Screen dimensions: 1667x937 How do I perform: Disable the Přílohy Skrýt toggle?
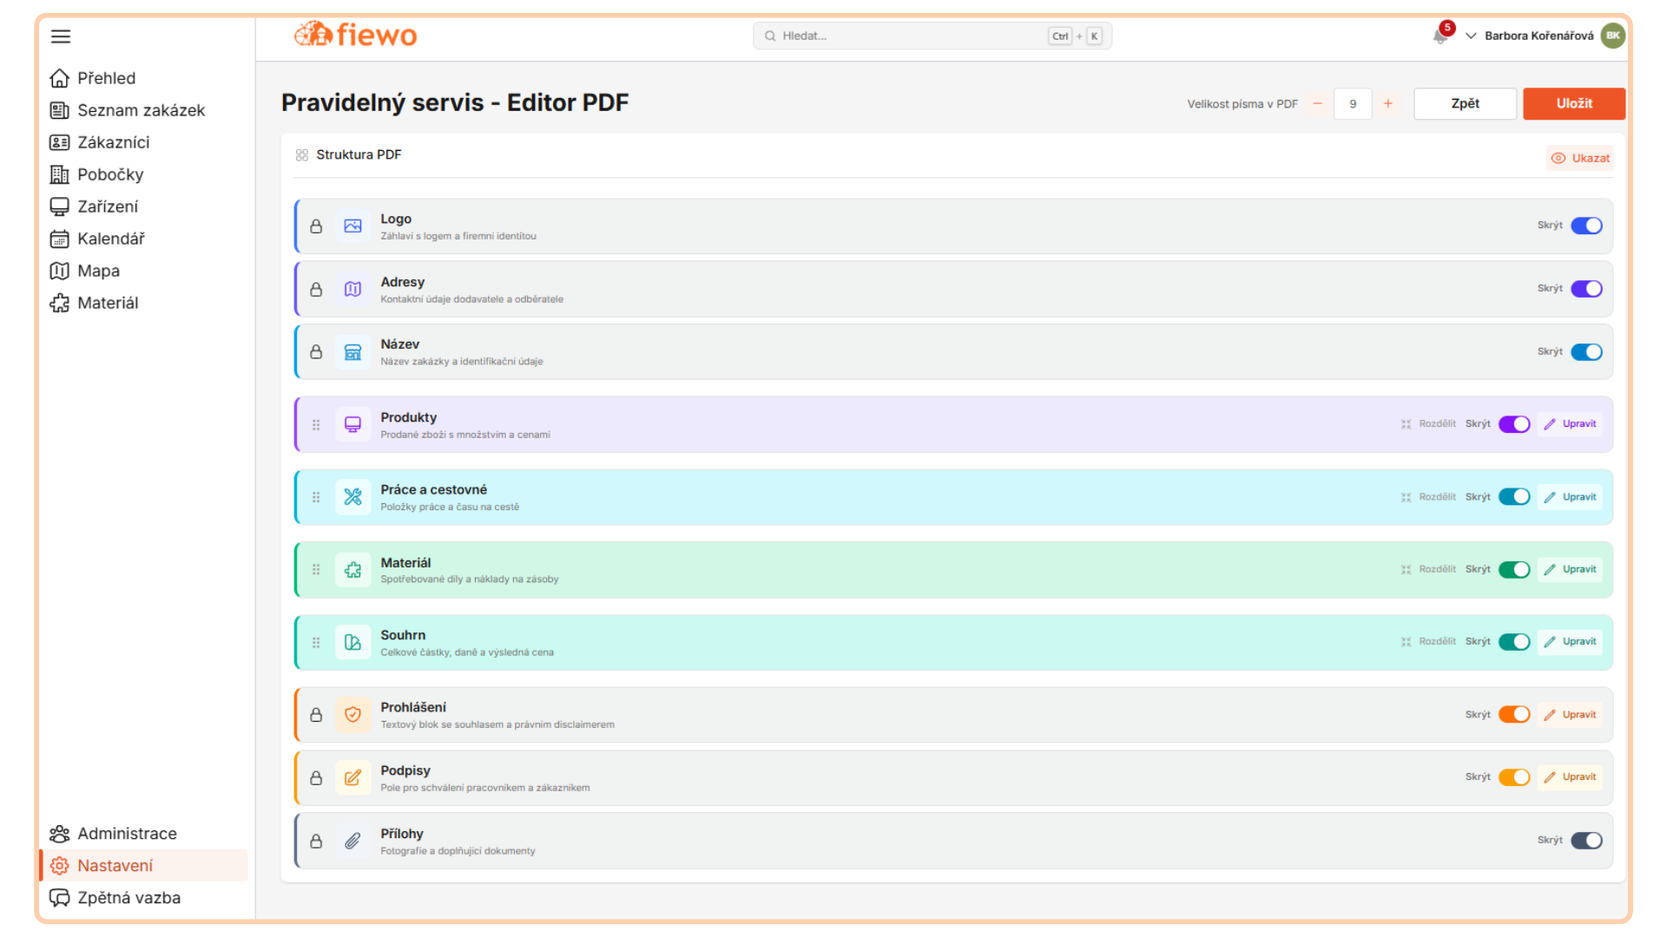[x=1586, y=841]
